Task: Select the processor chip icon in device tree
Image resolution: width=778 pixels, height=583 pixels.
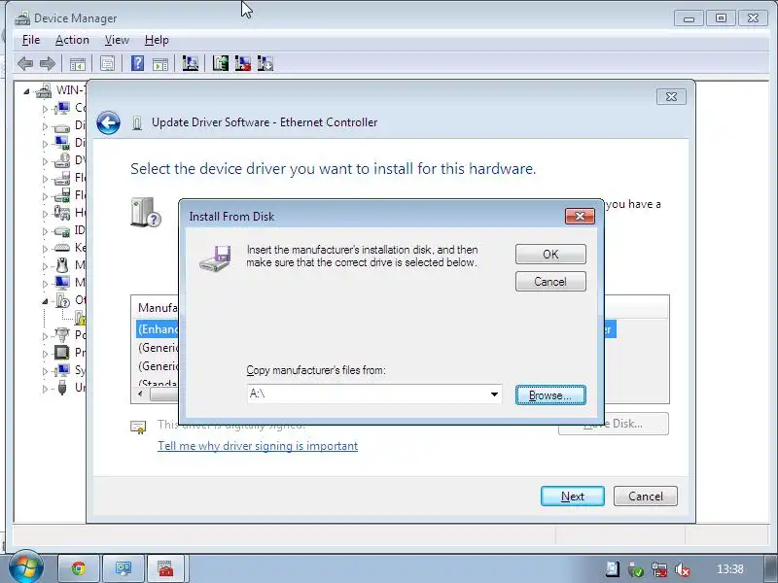Action: click(62, 353)
